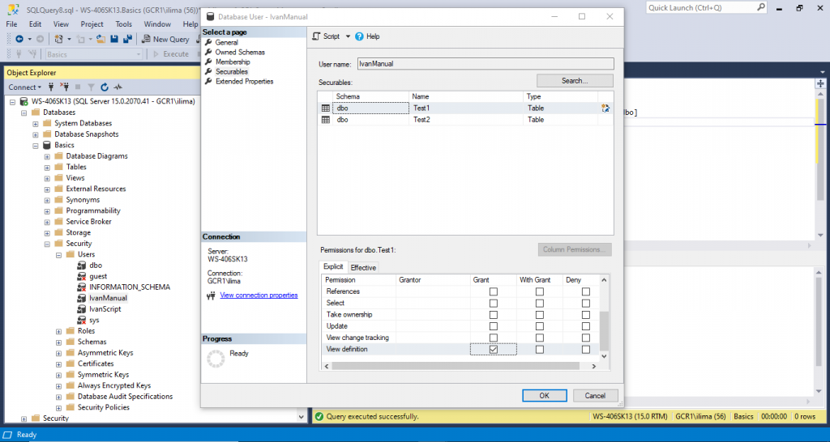Click the user icon next to dbo
The width and height of the screenshot is (830, 442).
coord(82,266)
